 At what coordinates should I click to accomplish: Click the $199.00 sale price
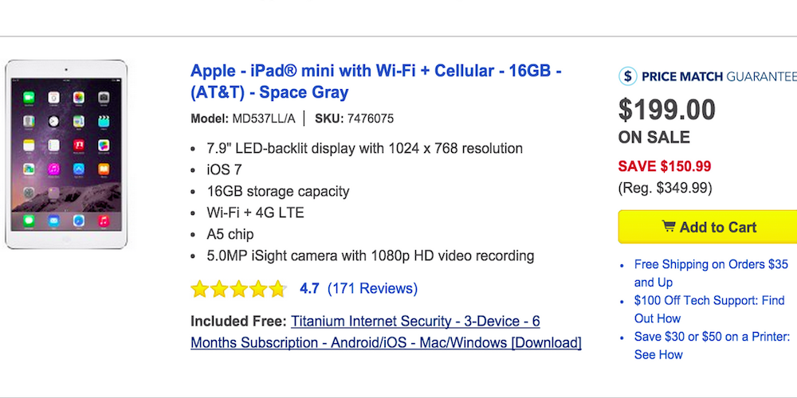pos(667,110)
